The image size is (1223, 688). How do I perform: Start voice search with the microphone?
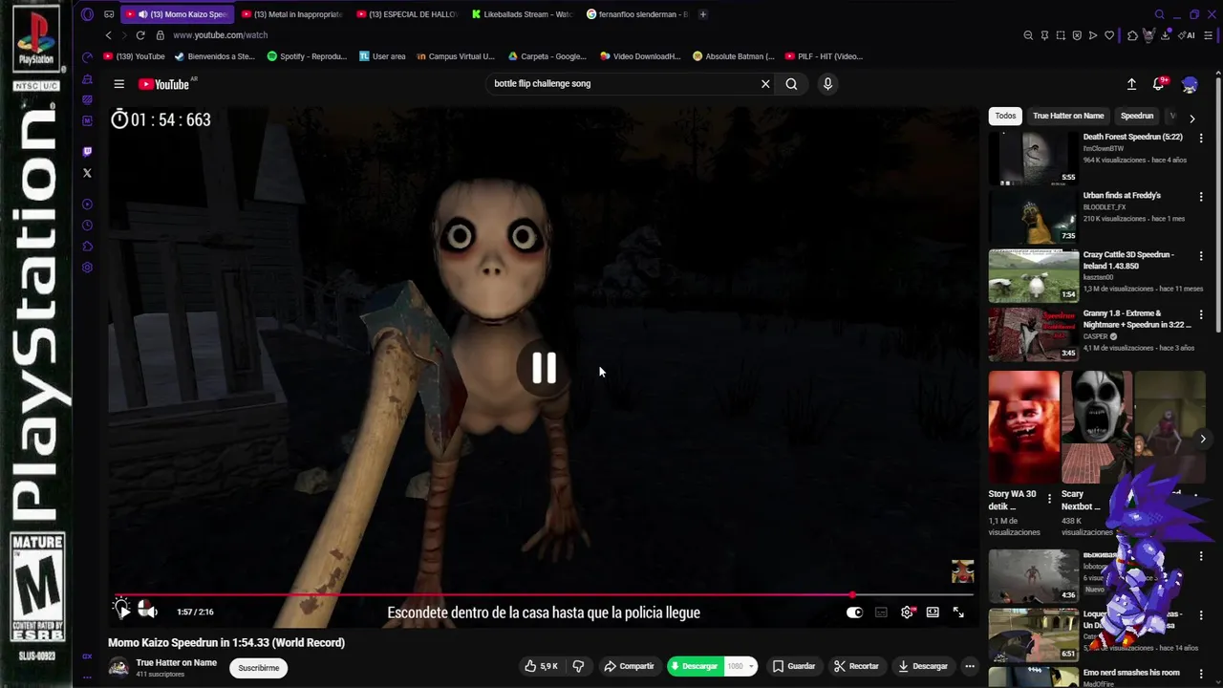[827, 84]
